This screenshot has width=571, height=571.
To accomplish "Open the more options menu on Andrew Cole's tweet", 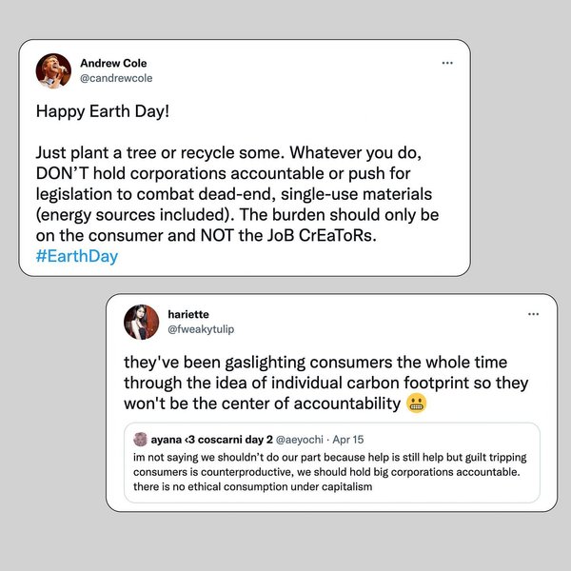I will (x=447, y=63).
